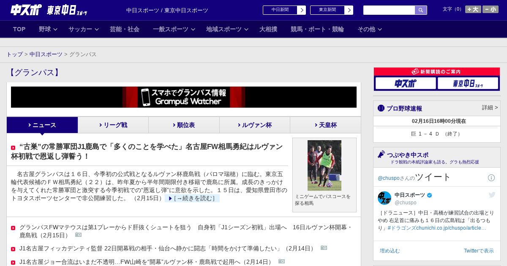Click 中日スポーツ breadcrumb link

[x=46, y=54]
